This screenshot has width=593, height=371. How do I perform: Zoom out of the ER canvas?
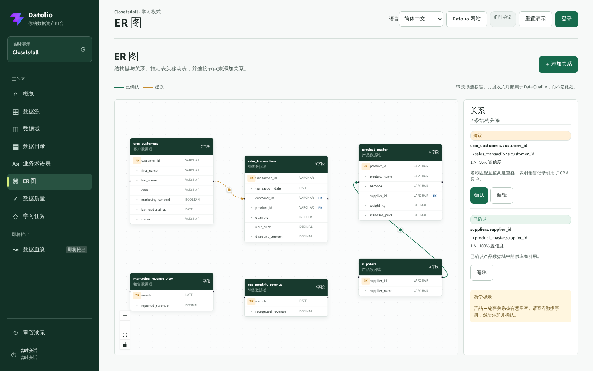pos(125,325)
